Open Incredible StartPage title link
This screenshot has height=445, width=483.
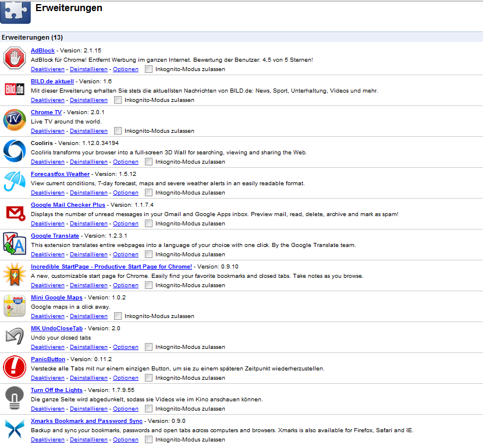(111, 266)
